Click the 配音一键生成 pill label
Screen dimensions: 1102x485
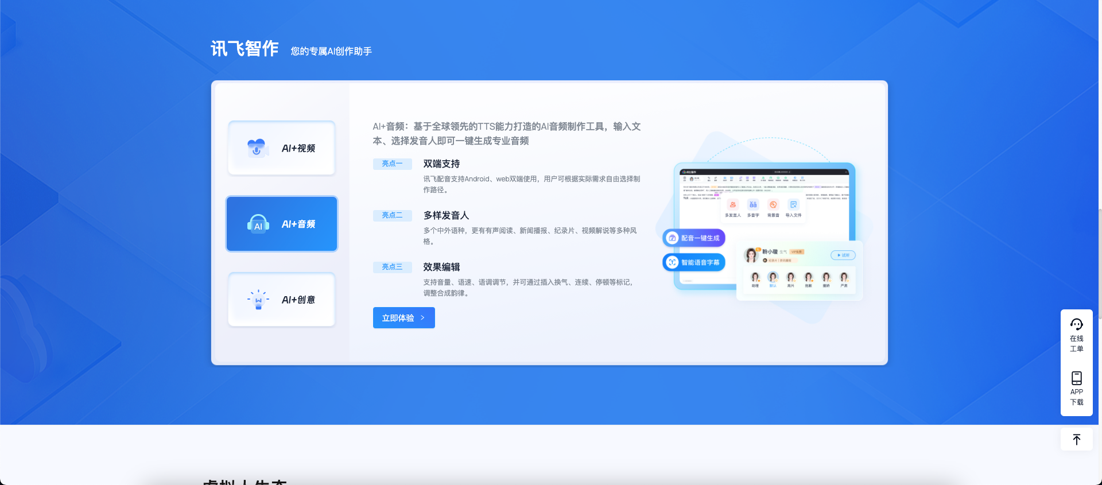pos(694,238)
